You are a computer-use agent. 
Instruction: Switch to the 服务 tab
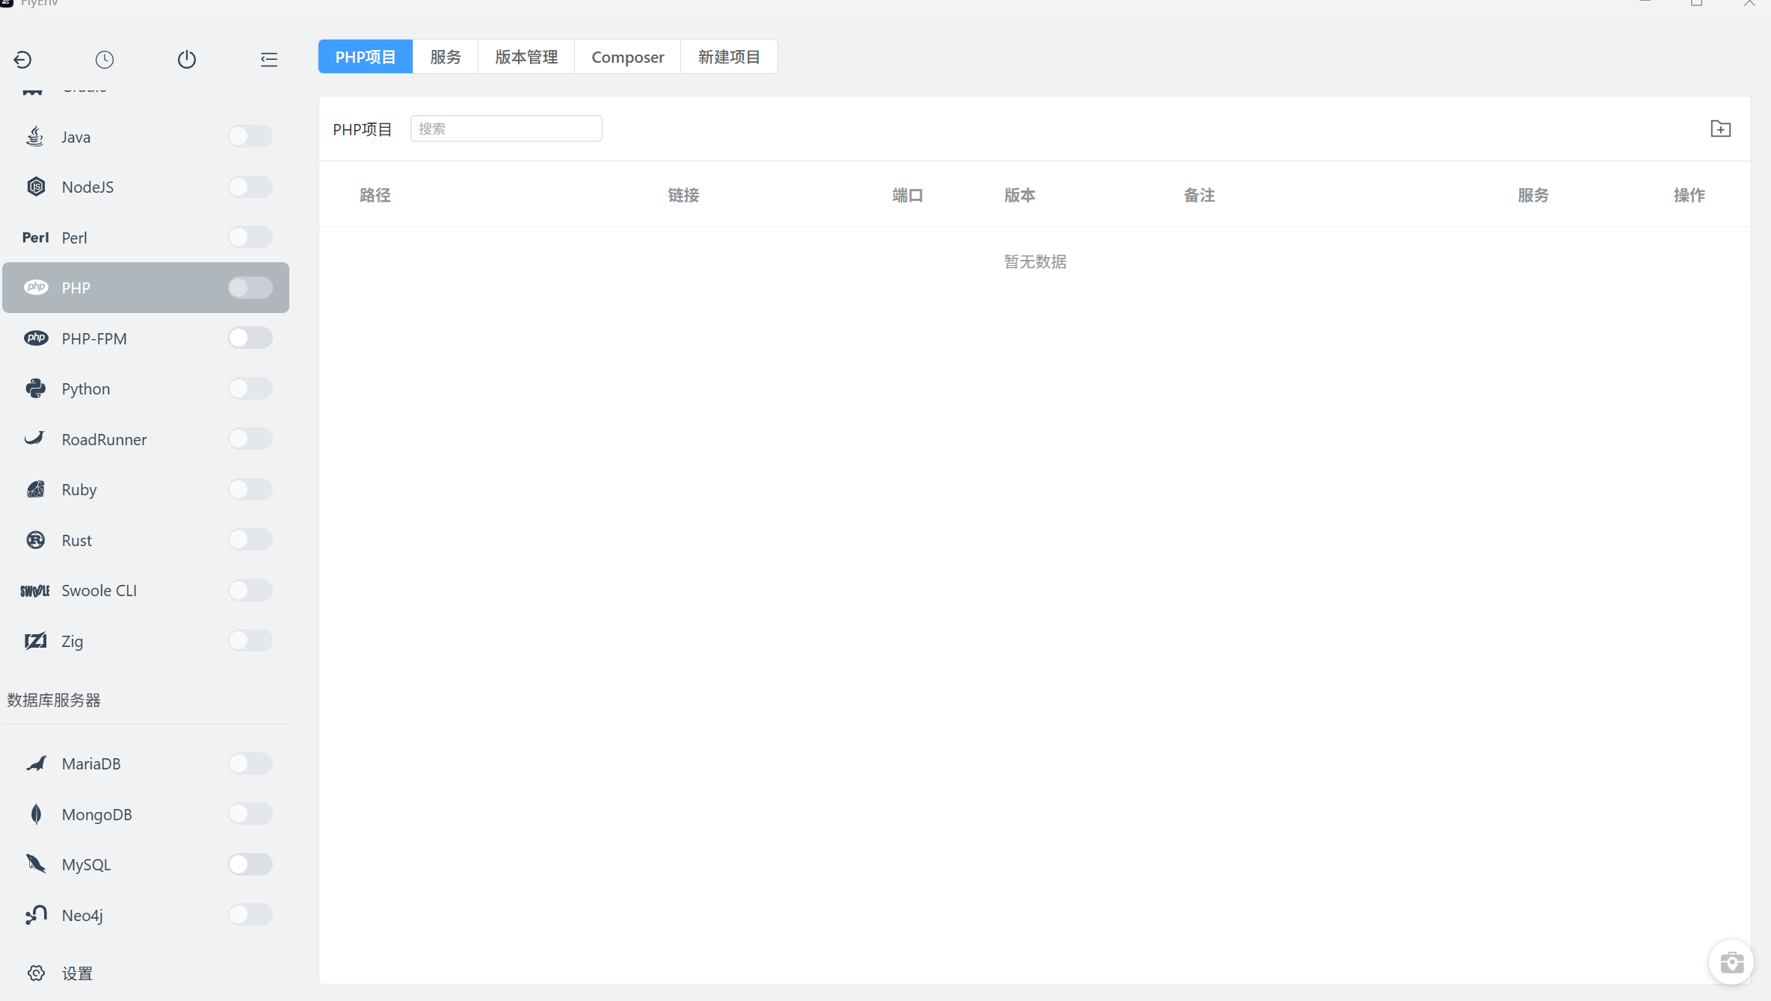(x=446, y=57)
